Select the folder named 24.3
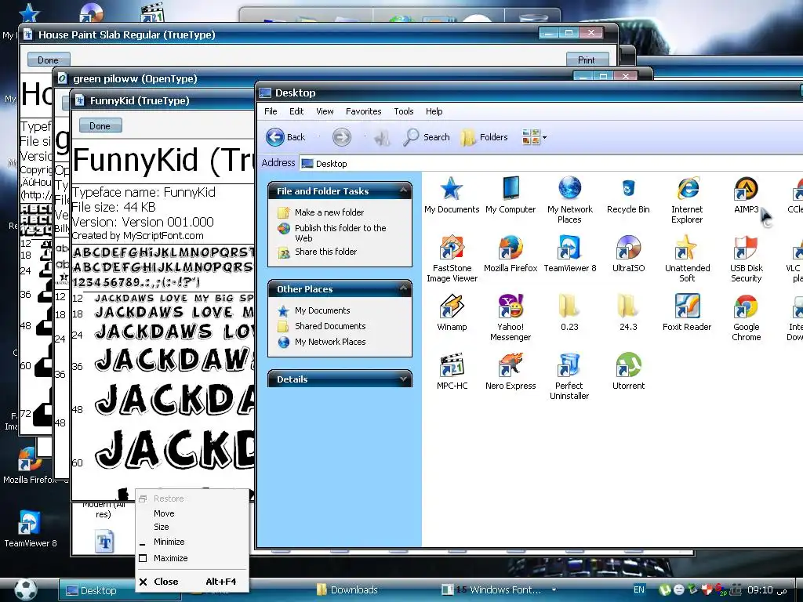The height and width of the screenshot is (602, 803). click(628, 313)
